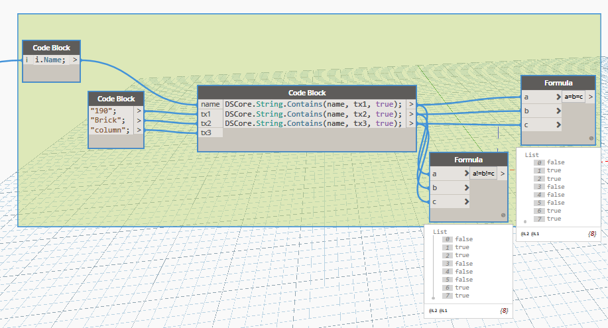This screenshot has width=608, height=328.
Task: Click the "190"; code line
Action: (x=103, y=111)
